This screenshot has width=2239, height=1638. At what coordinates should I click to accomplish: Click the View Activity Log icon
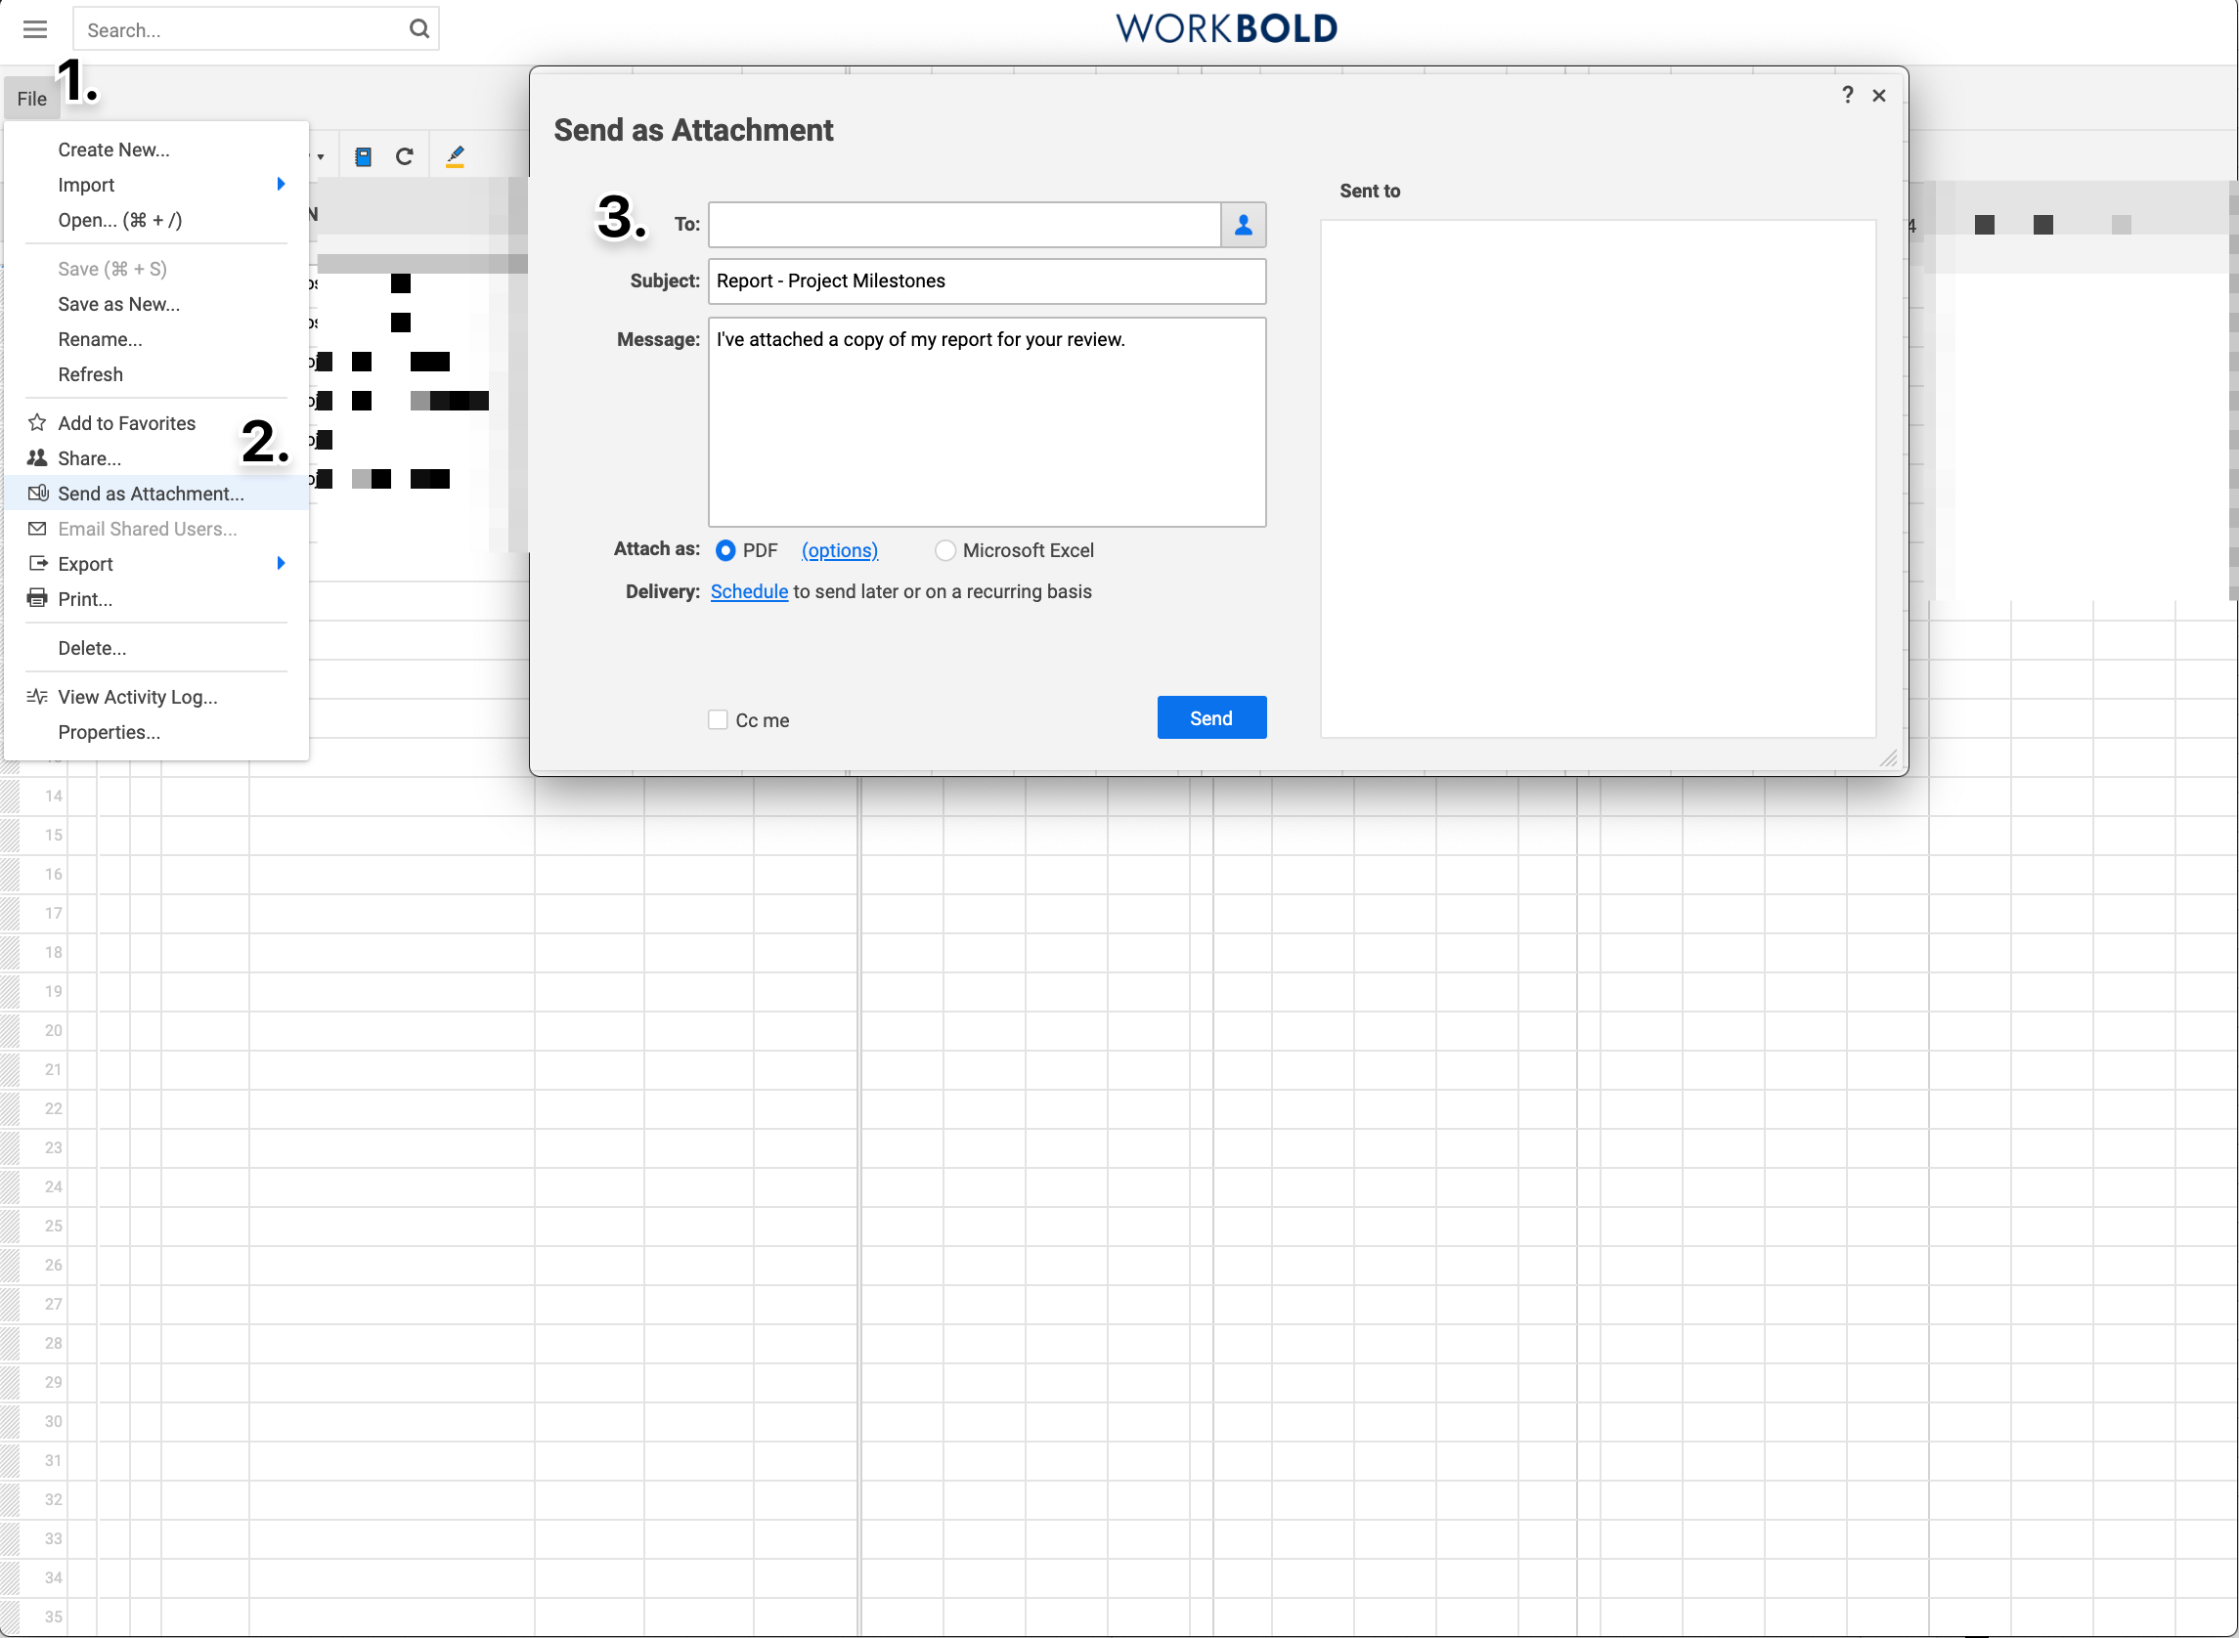click(x=36, y=697)
